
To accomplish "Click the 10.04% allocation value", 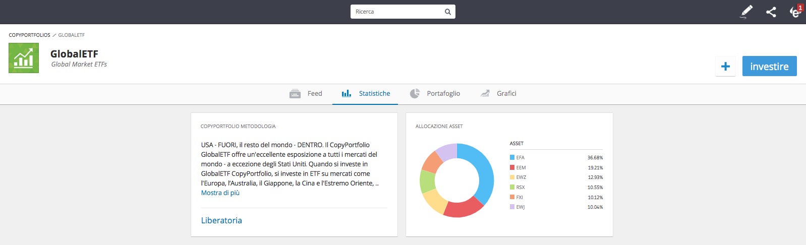I will tap(595, 207).
